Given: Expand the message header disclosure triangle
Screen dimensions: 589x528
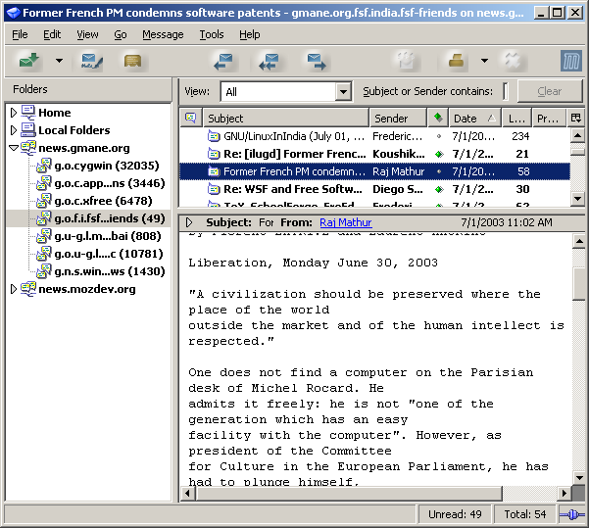Looking at the screenshot, I should coord(189,222).
